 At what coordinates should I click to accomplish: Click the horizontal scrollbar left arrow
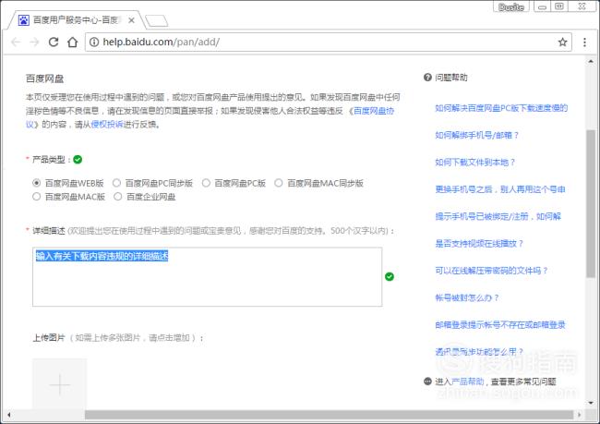point(9,415)
